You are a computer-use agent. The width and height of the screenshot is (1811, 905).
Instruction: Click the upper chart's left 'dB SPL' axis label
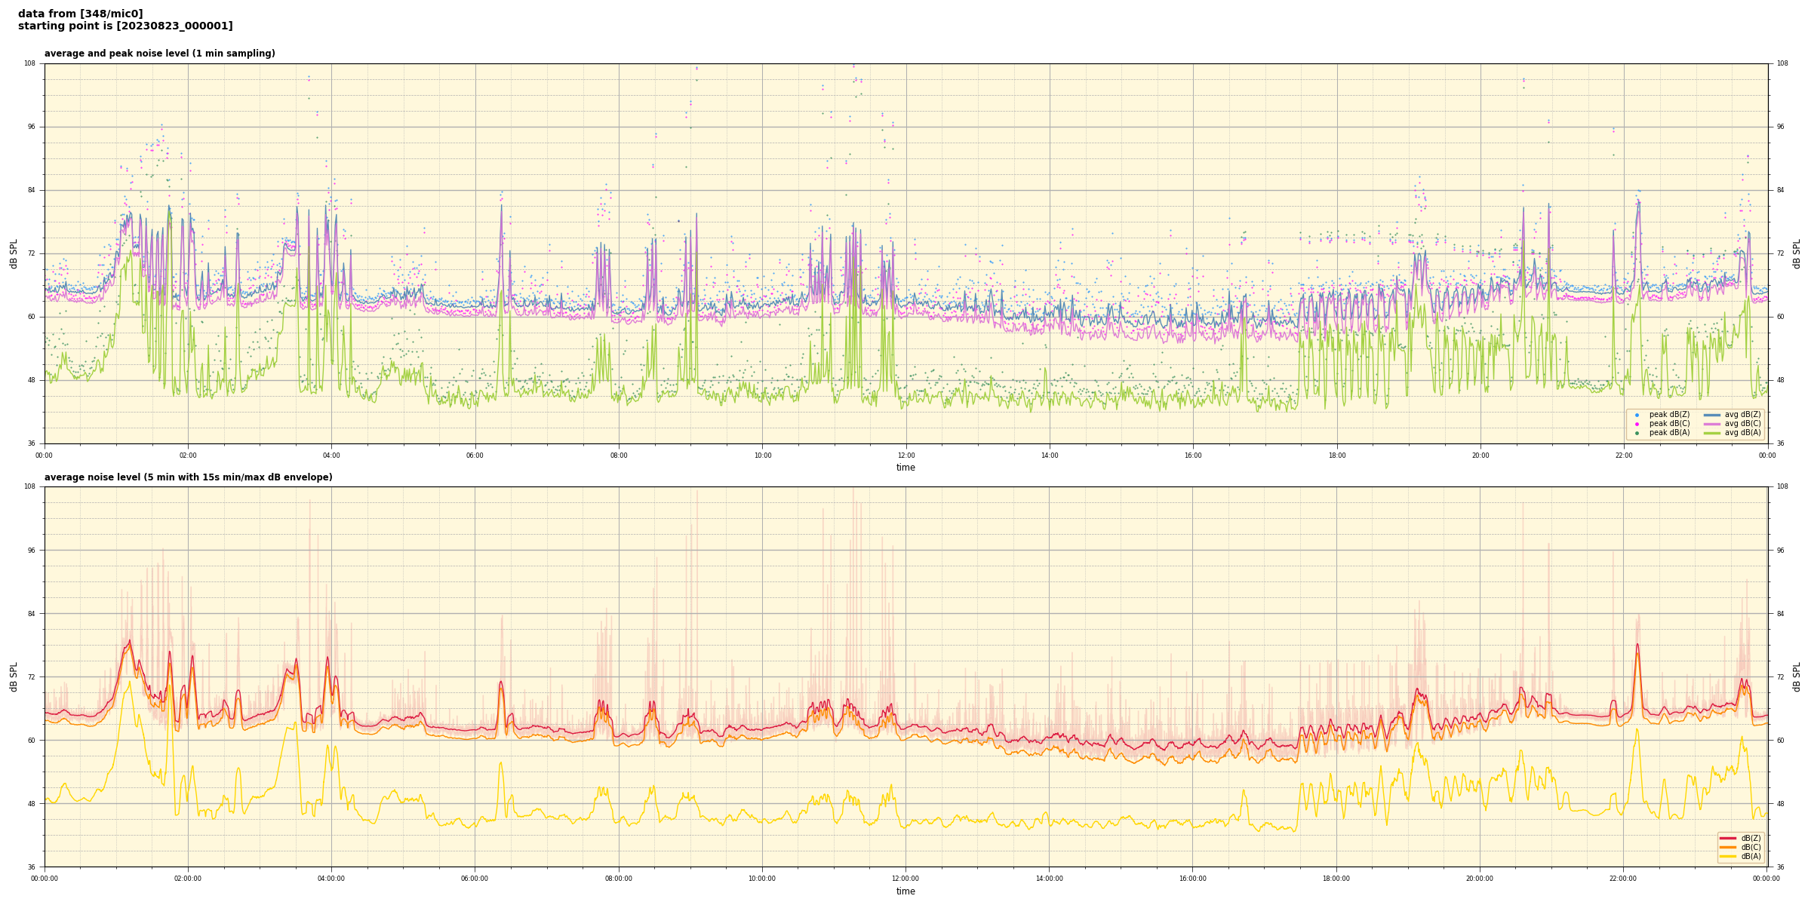pos(14,253)
